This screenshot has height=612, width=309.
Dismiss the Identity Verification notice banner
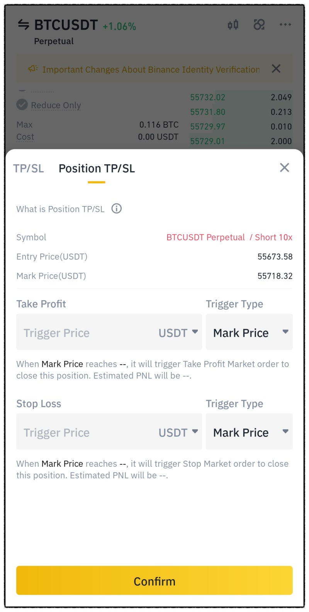(276, 69)
